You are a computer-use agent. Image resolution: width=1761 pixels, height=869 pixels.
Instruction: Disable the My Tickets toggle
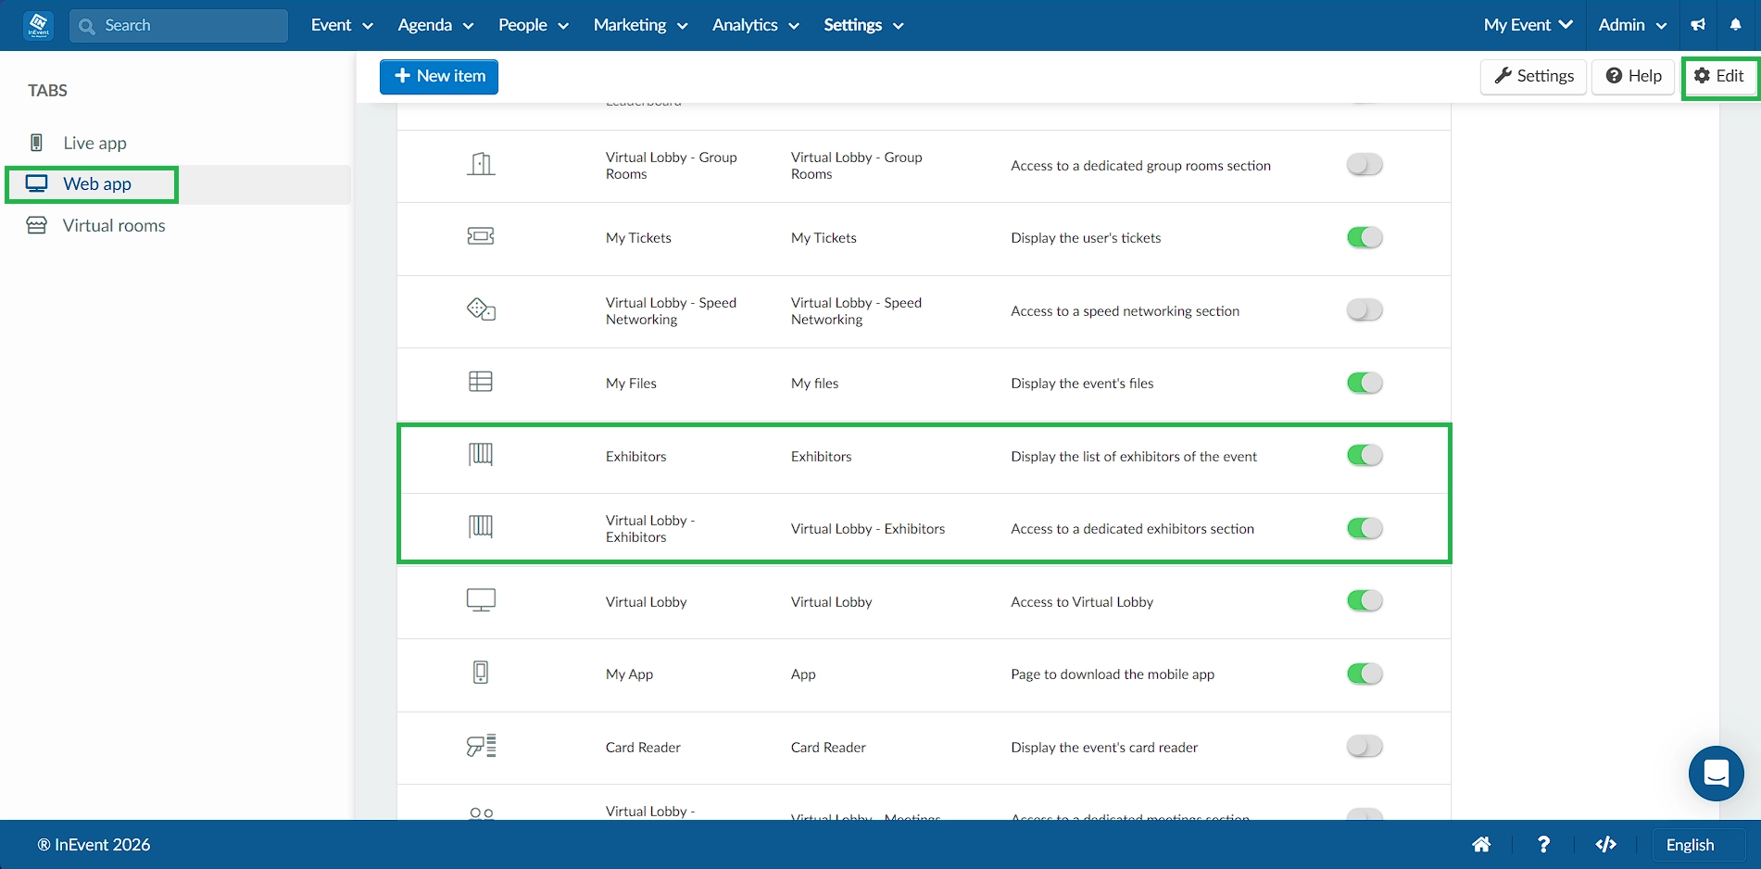pyautogui.click(x=1365, y=237)
